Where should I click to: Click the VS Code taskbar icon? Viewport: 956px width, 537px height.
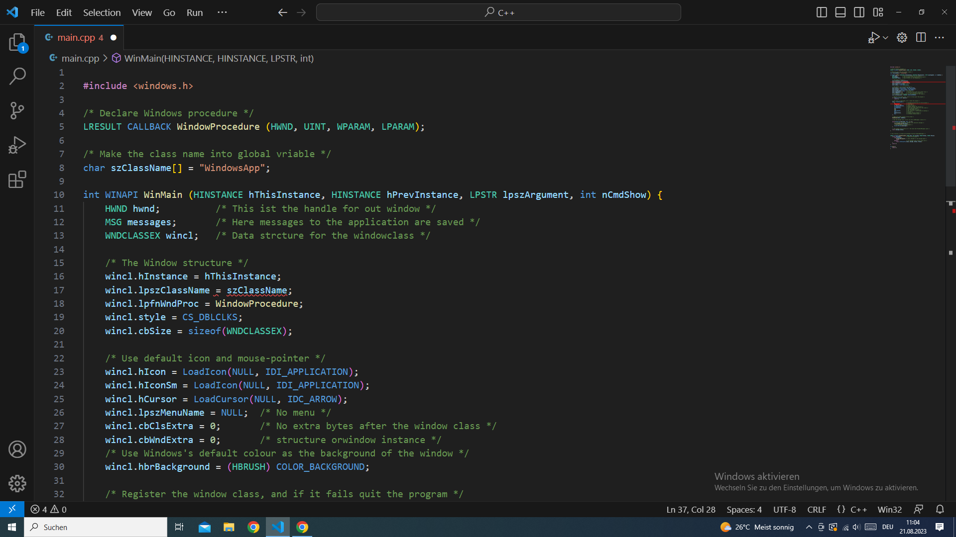(278, 527)
